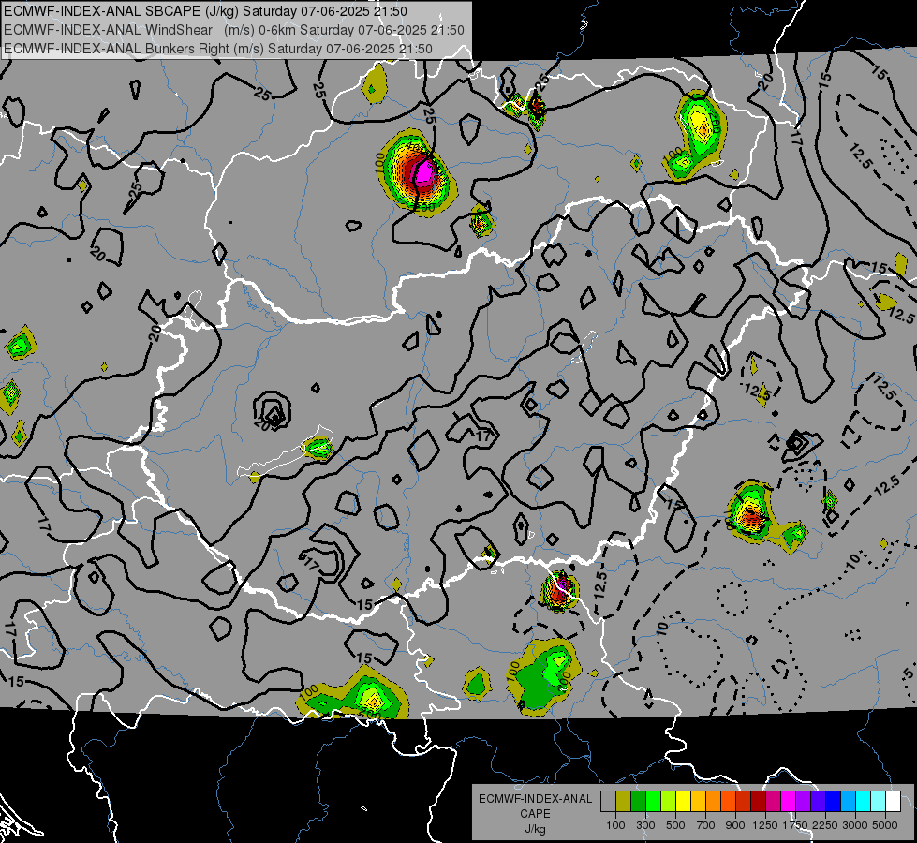Pick the purple legend swatch
917x843 pixels.
[803, 801]
